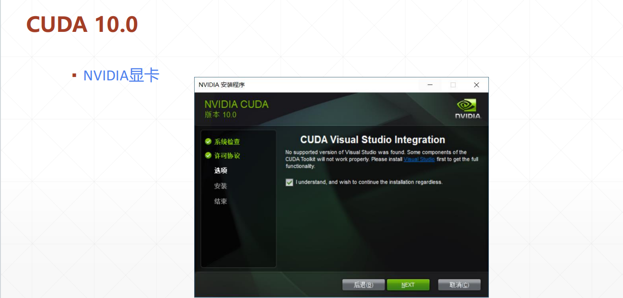Click the 'CUDA 10.0' slide title

coord(82,24)
